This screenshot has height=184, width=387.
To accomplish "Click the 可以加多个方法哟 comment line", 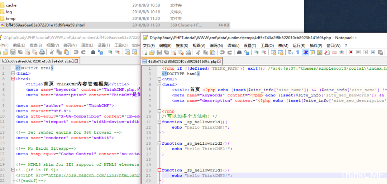I will pyautogui.click(x=190, y=116).
